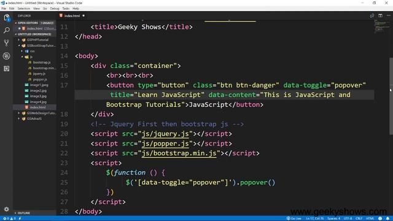Open the File menu
This screenshot has height=221, width=393.
[x=4, y=9]
